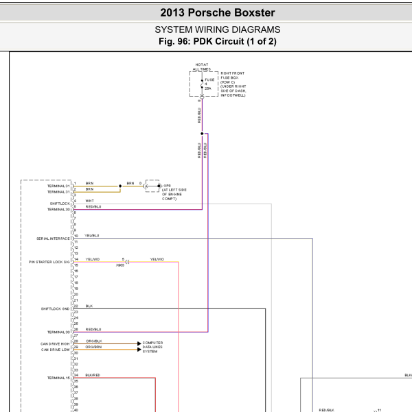Click the 'ORG/BRN' wire color label

click(x=93, y=347)
